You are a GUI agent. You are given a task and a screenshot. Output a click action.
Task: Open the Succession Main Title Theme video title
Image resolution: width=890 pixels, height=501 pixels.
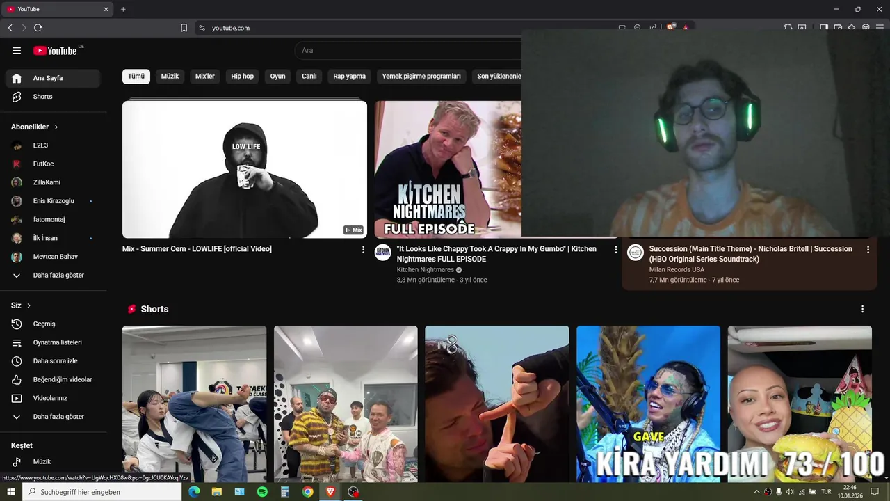pos(750,254)
